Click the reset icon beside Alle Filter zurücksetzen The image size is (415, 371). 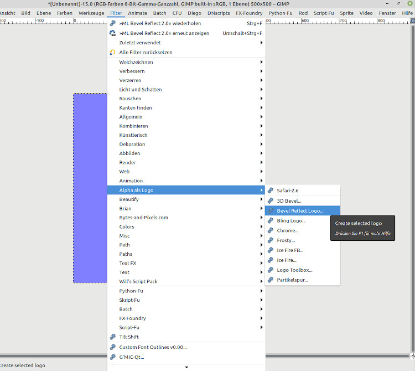point(113,52)
